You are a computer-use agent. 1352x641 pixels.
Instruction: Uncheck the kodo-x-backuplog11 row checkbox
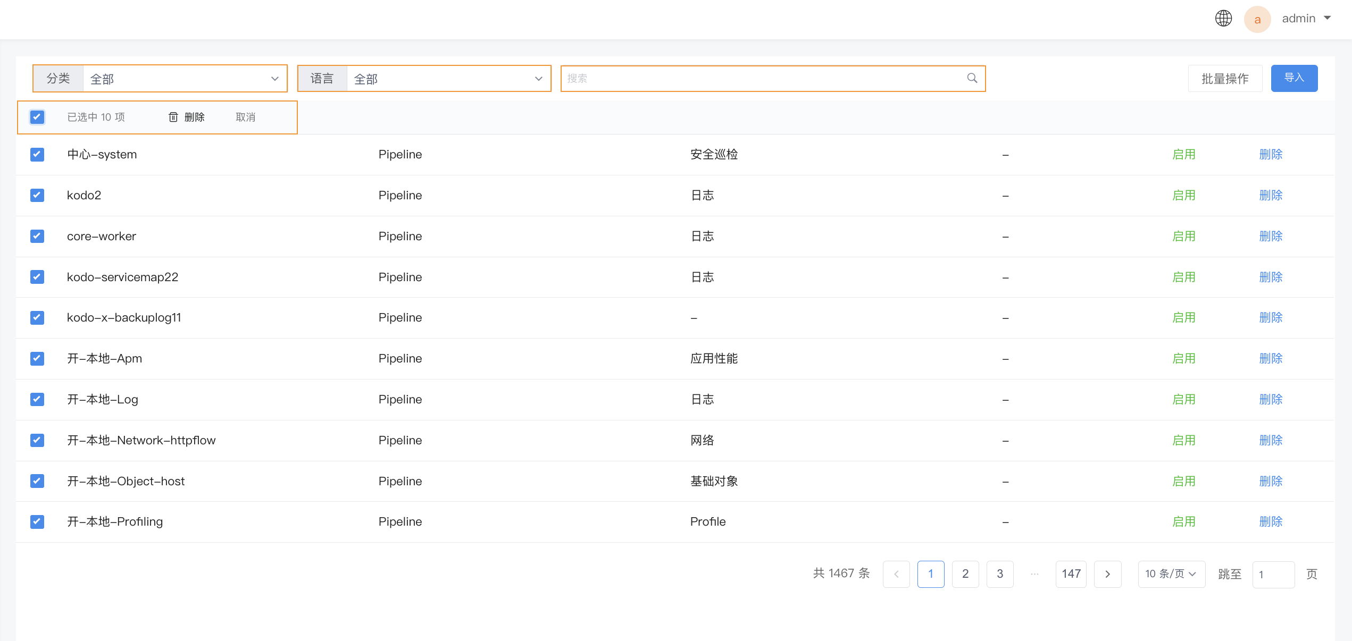pyautogui.click(x=37, y=318)
